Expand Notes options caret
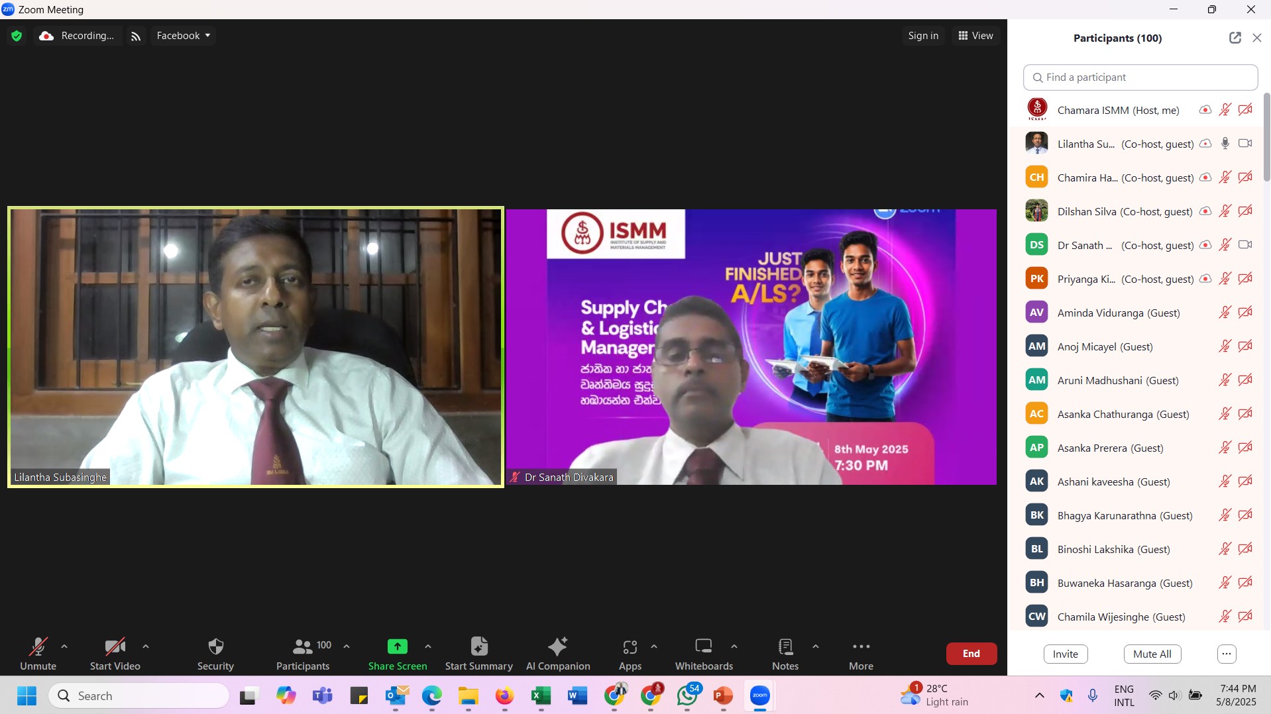The height and width of the screenshot is (714, 1271). (816, 646)
